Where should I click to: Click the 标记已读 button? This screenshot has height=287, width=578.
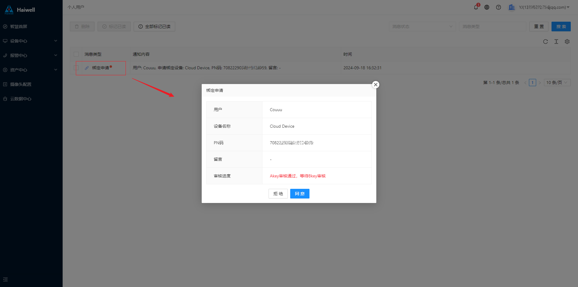click(x=114, y=27)
